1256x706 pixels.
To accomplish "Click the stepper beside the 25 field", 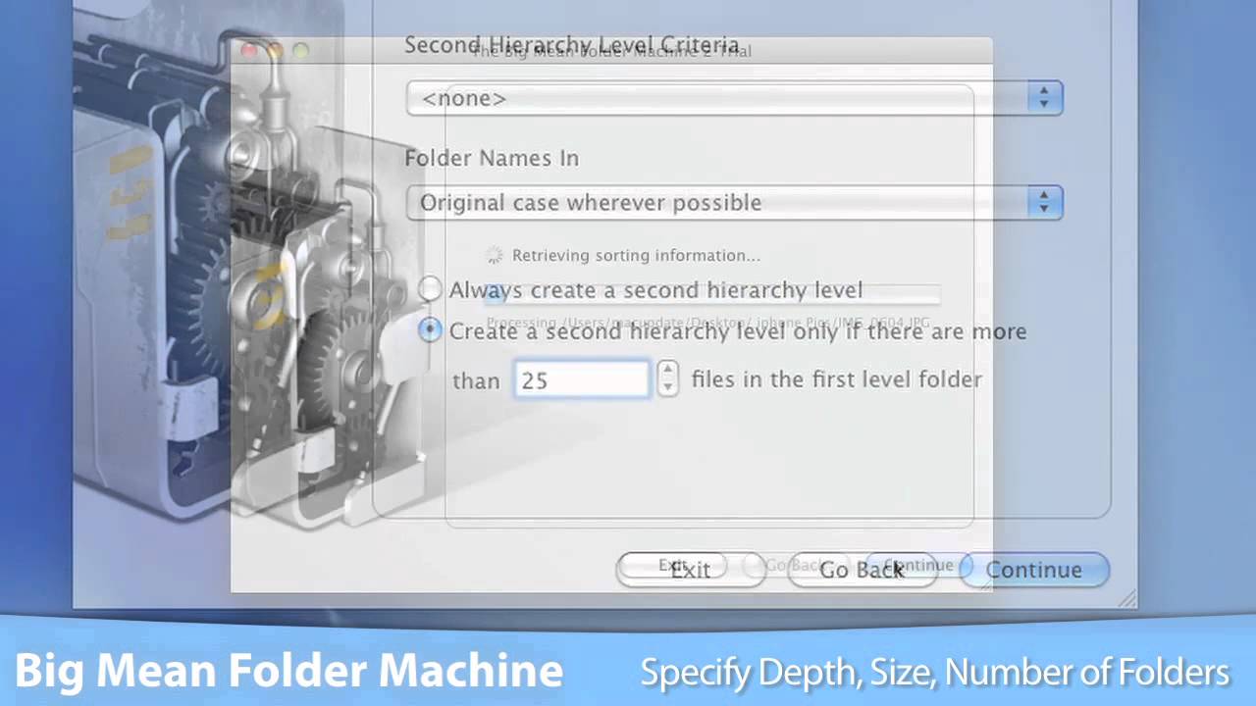I will (667, 378).
